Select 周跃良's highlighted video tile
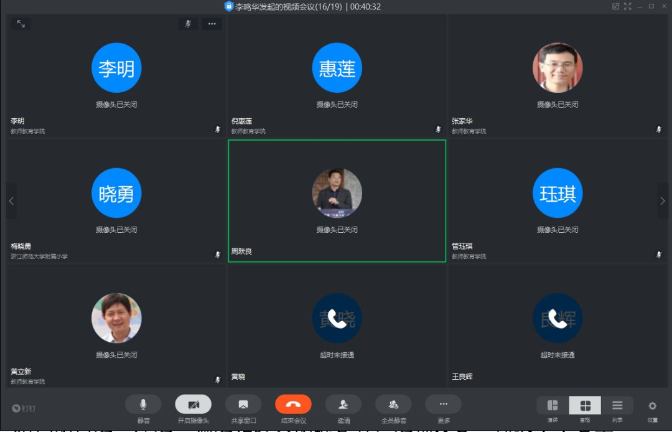Image resolution: width=672 pixels, height=432 pixels. [x=337, y=200]
